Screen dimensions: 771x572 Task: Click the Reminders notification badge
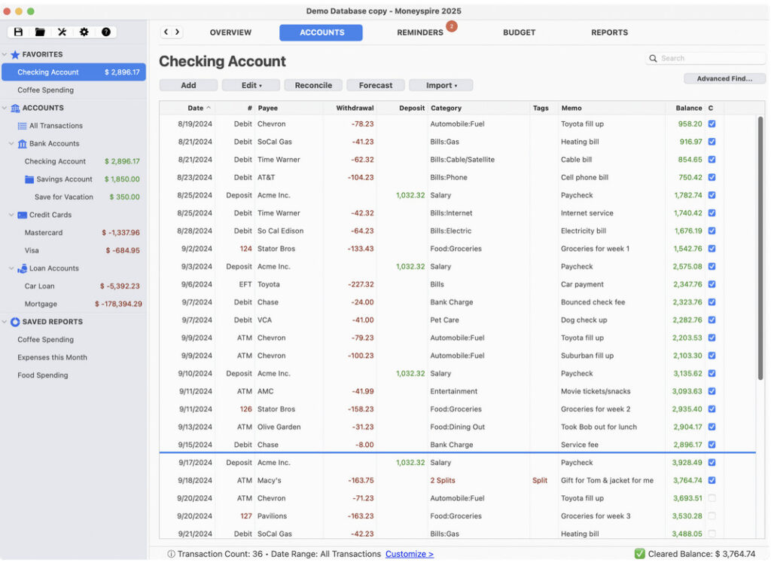452,26
